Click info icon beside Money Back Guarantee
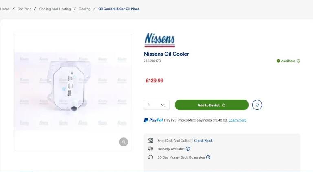Viewport: 313px width, 172px height. pyautogui.click(x=208, y=157)
